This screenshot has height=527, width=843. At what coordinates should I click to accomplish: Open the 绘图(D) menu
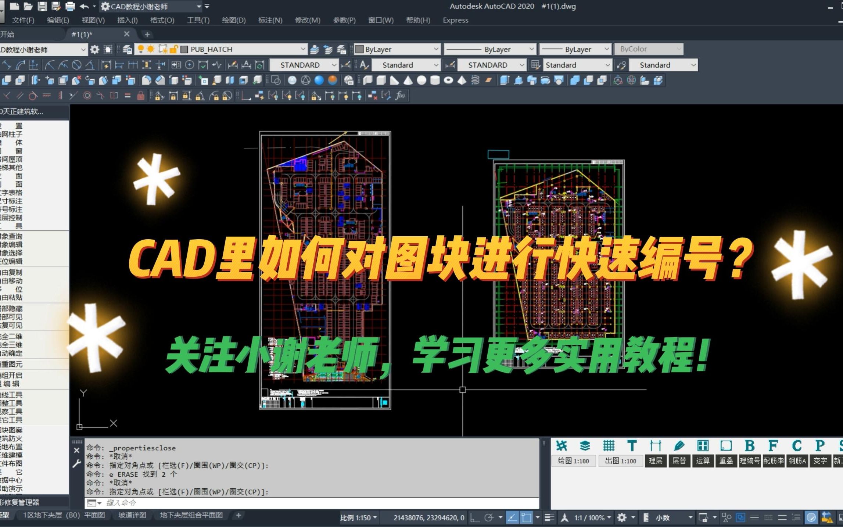coord(234,20)
